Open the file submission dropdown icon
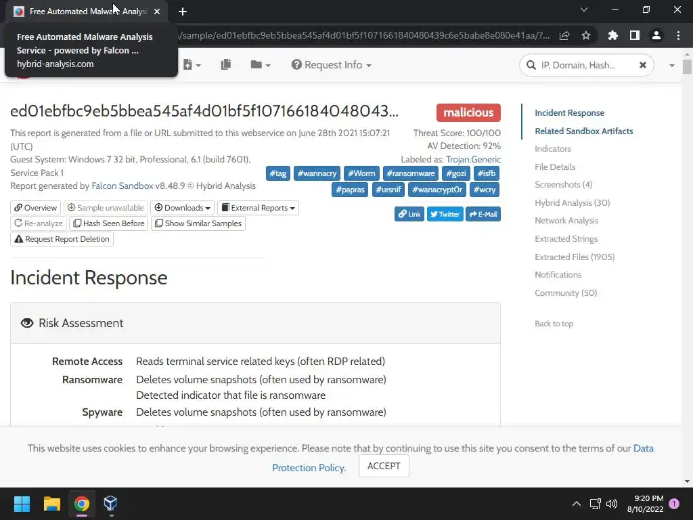The height and width of the screenshot is (520, 693). point(192,65)
